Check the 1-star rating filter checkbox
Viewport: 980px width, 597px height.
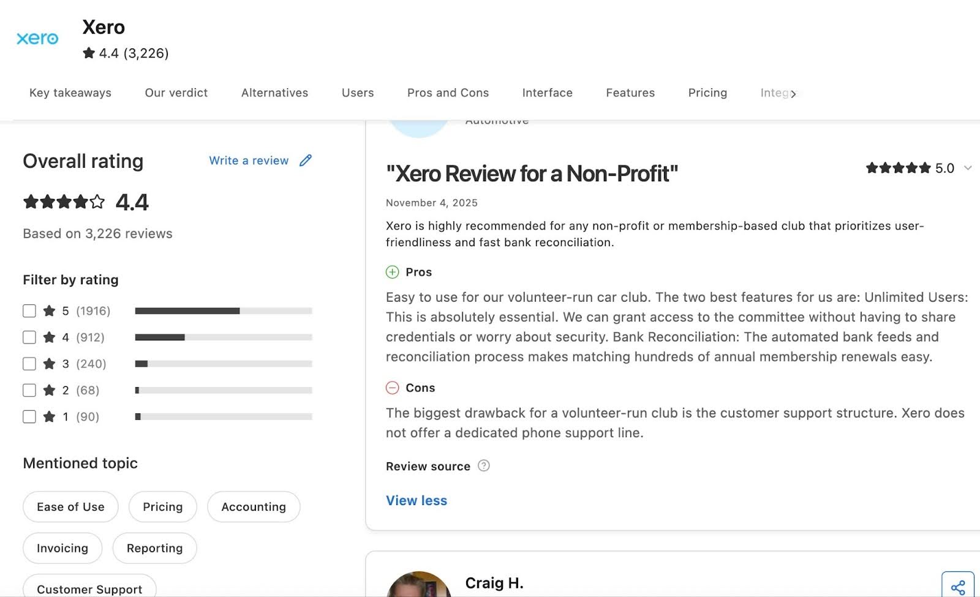(29, 416)
